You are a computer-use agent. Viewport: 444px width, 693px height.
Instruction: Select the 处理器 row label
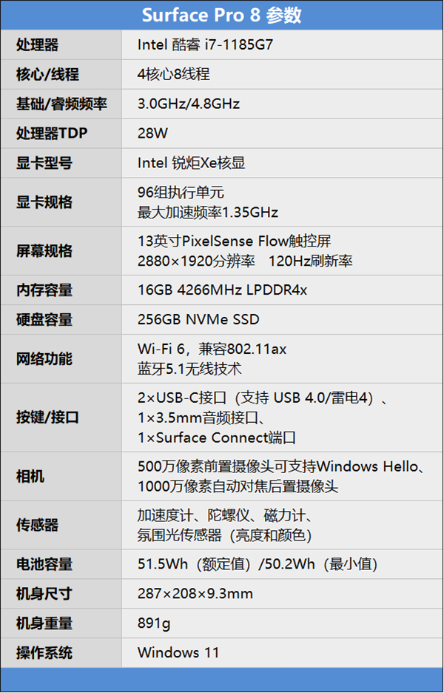37,45
